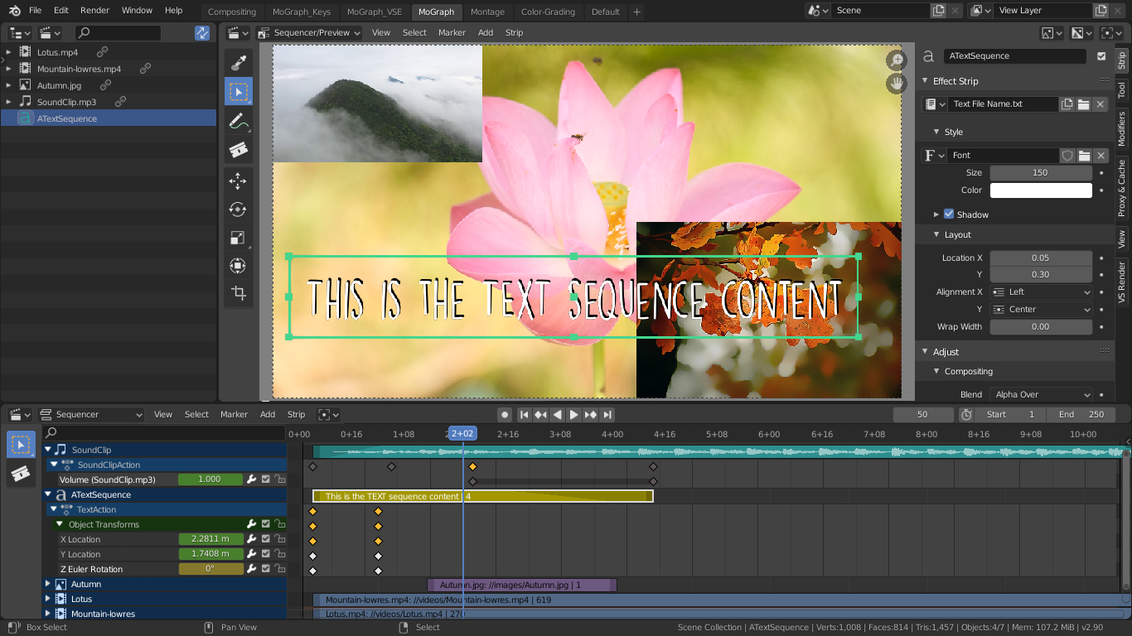Screen dimensions: 1132x636
Task: Unlink the Text File Name.txt datablock
Action: [1101, 104]
